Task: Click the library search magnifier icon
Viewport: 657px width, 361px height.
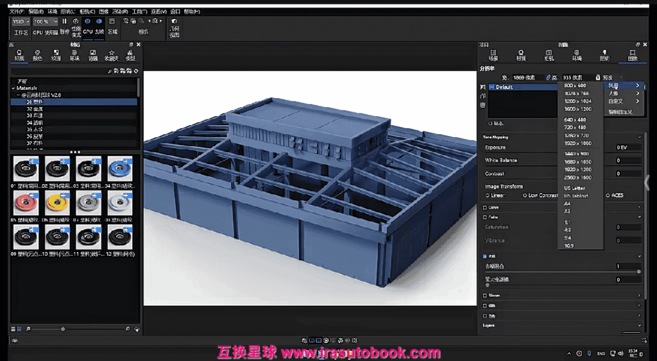Action: coord(110,72)
